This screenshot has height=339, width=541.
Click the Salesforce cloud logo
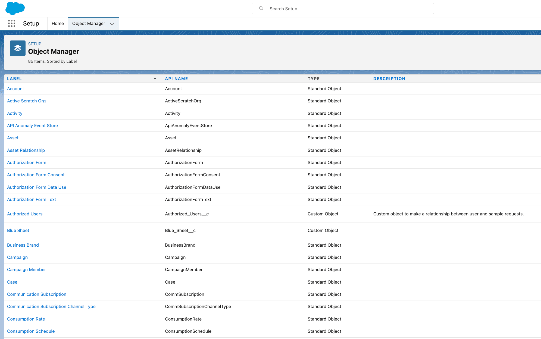coord(15,8)
